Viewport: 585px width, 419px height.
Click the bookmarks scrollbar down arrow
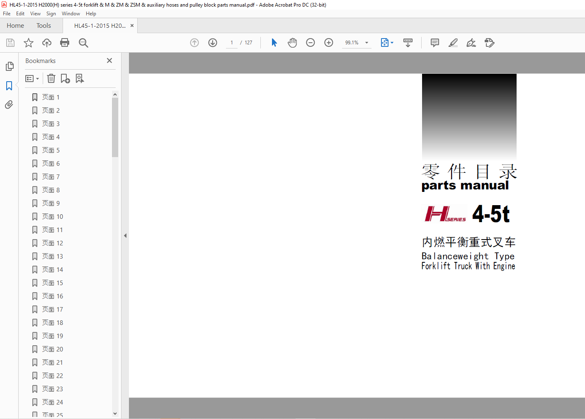(x=115, y=414)
